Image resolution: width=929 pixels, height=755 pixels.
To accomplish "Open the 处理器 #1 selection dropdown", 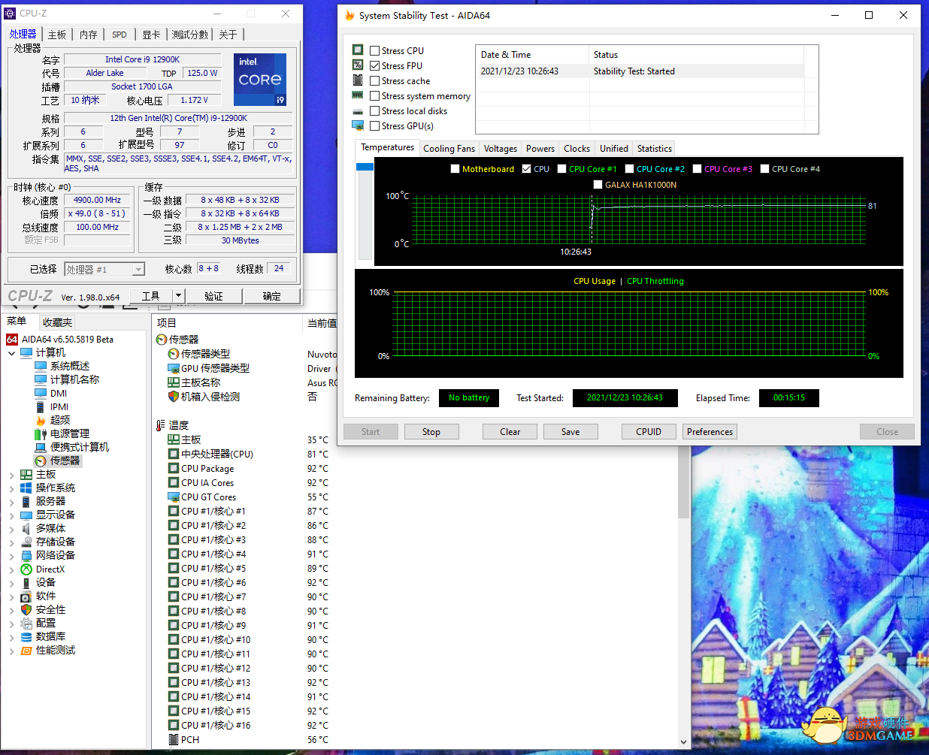I will click(138, 269).
